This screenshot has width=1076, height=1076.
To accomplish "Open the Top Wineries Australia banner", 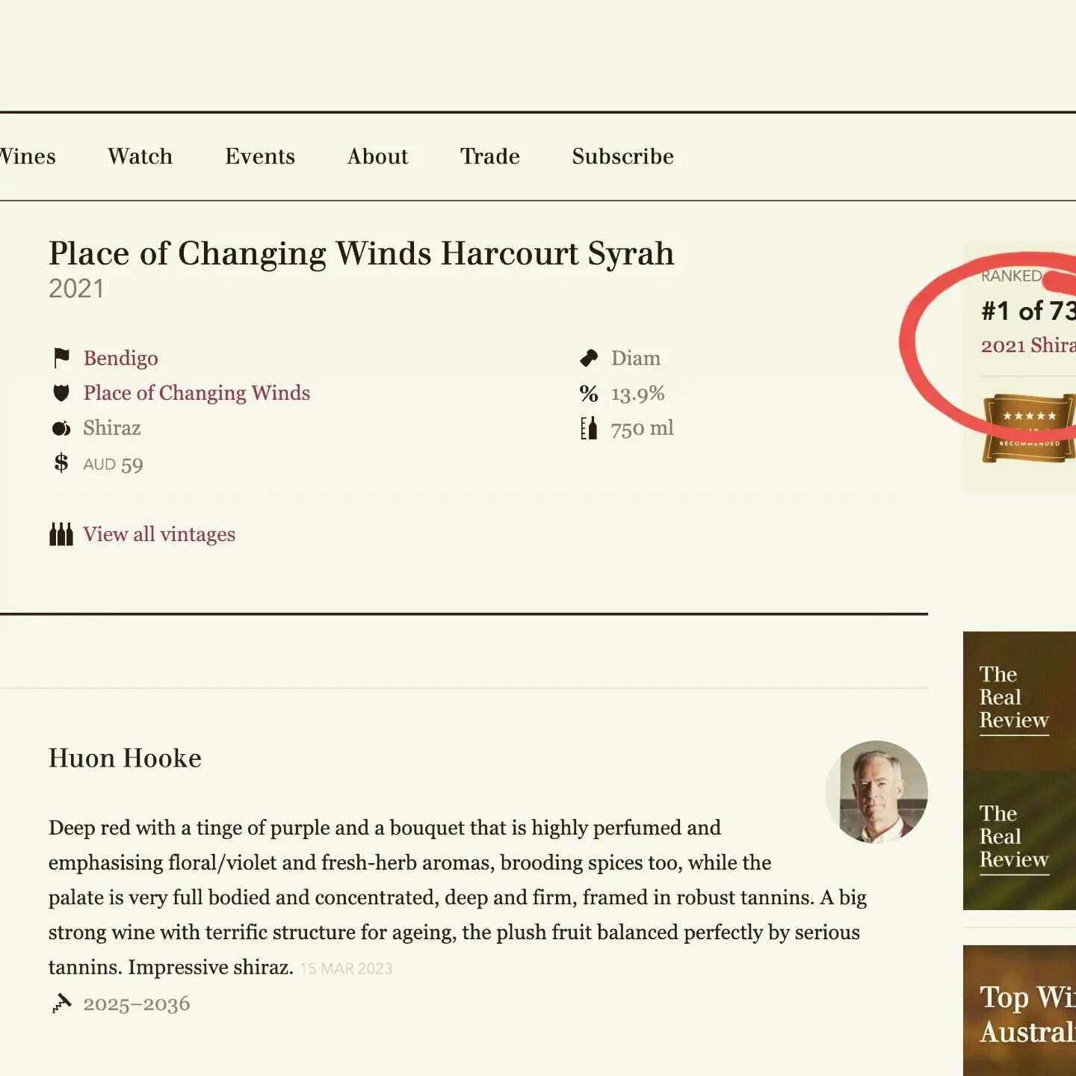I will click(x=1019, y=1010).
